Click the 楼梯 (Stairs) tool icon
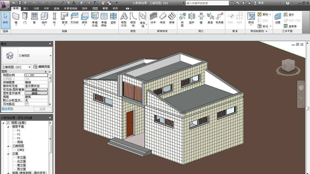This screenshot has height=174, width=310. pos(172,18)
